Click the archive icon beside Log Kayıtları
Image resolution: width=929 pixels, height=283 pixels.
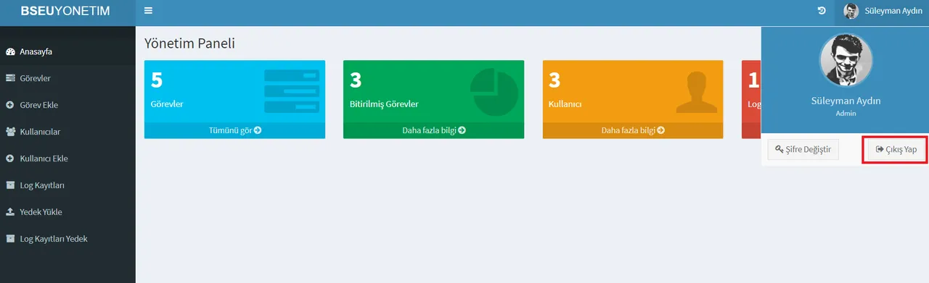(x=10, y=185)
